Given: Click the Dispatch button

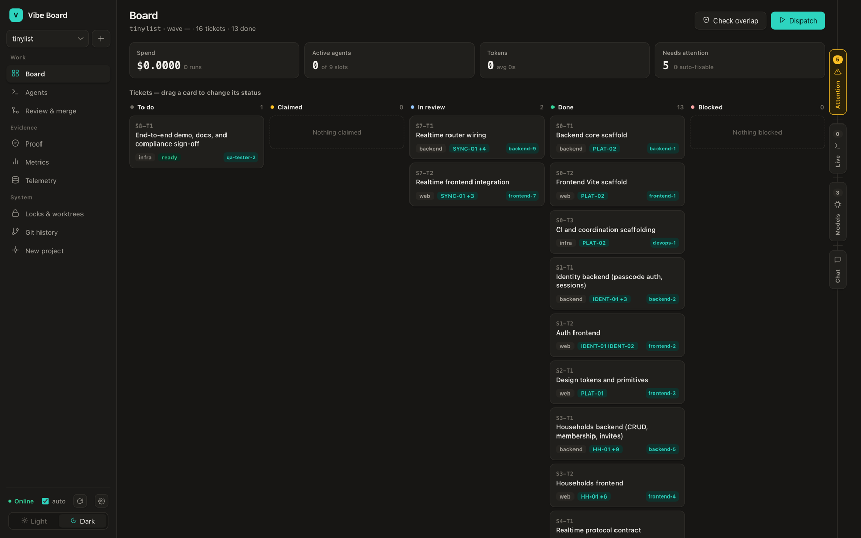Looking at the screenshot, I should pos(798,20).
